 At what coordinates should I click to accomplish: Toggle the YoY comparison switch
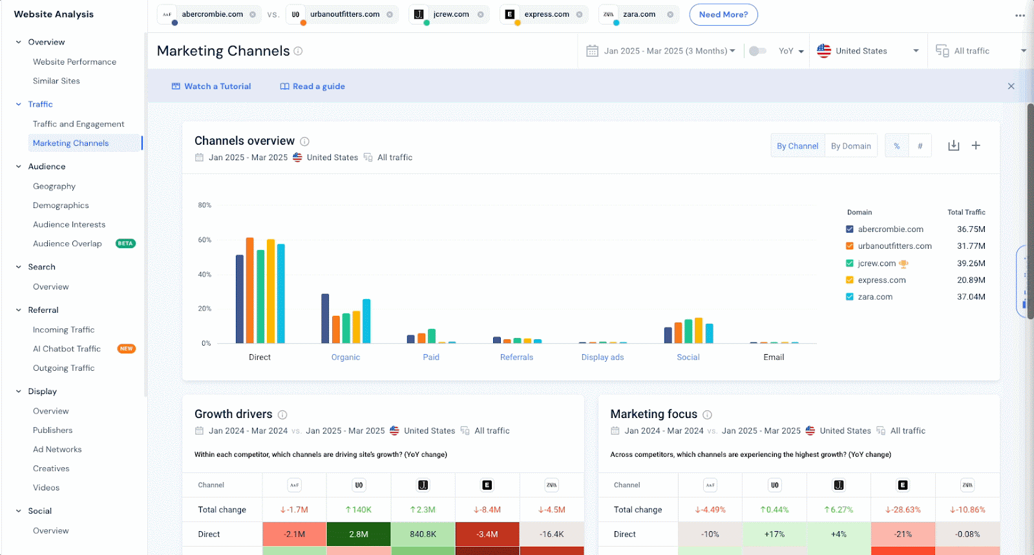coord(757,51)
